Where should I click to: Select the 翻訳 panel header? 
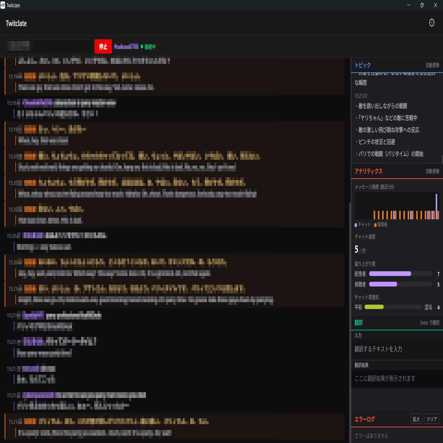point(359,322)
